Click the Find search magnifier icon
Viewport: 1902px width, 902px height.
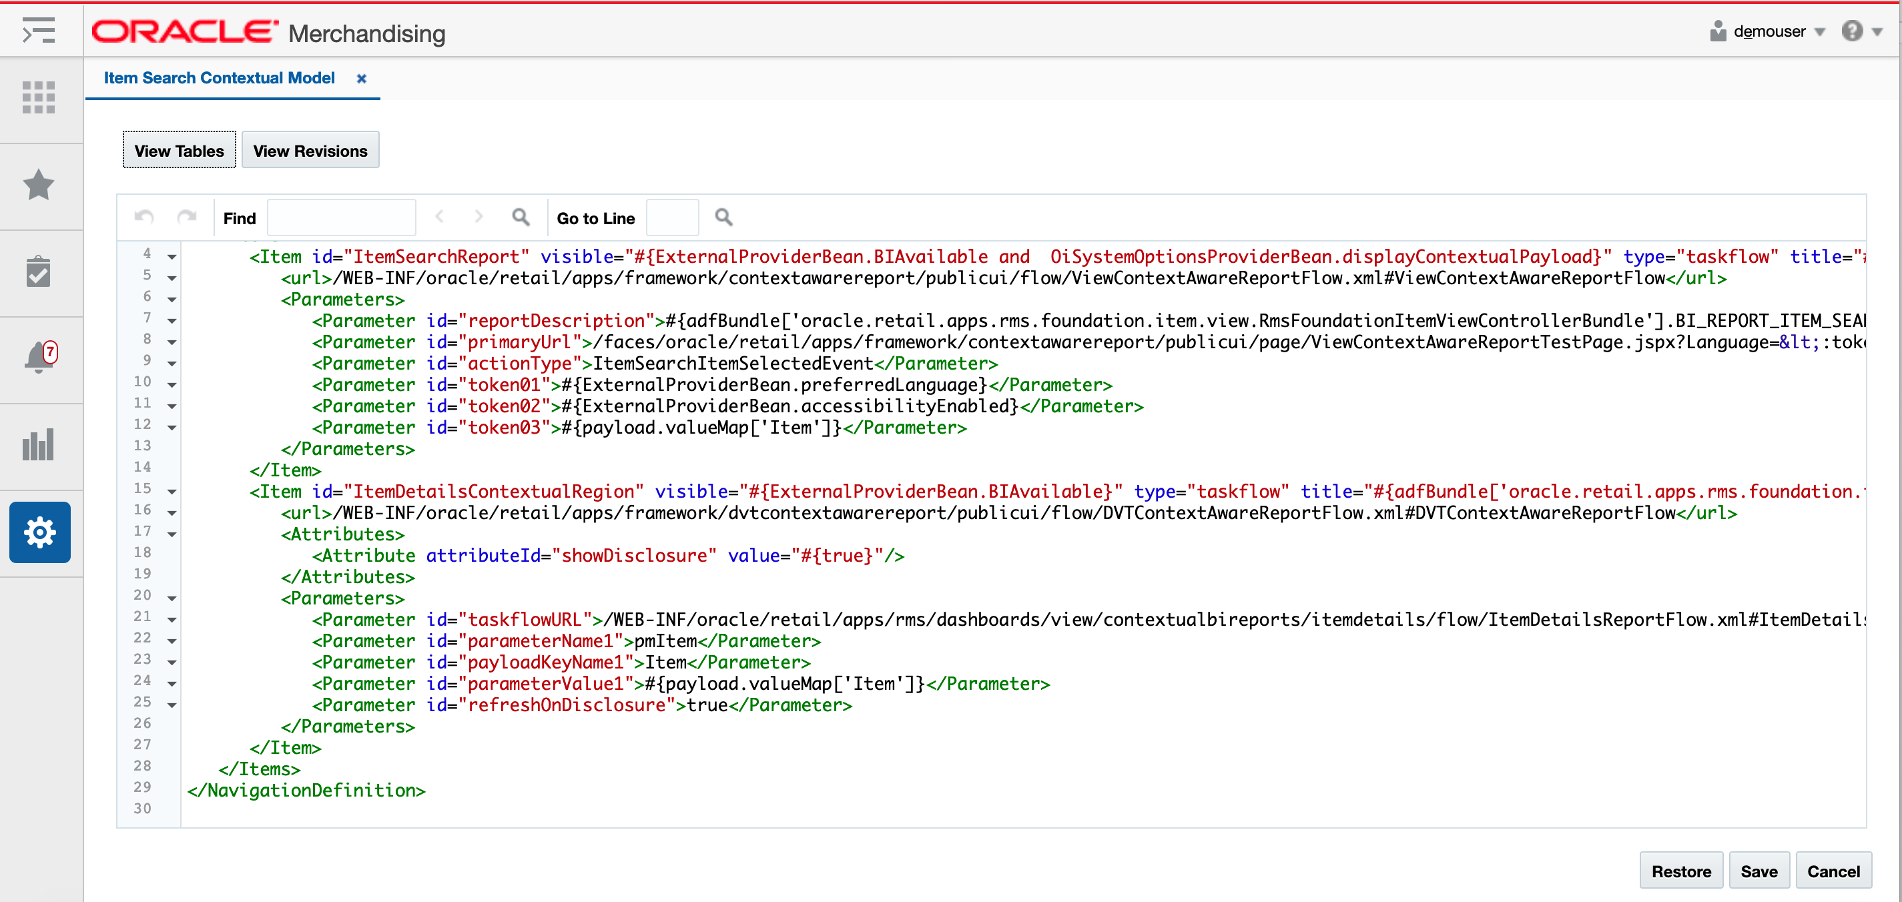pyautogui.click(x=521, y=217)
